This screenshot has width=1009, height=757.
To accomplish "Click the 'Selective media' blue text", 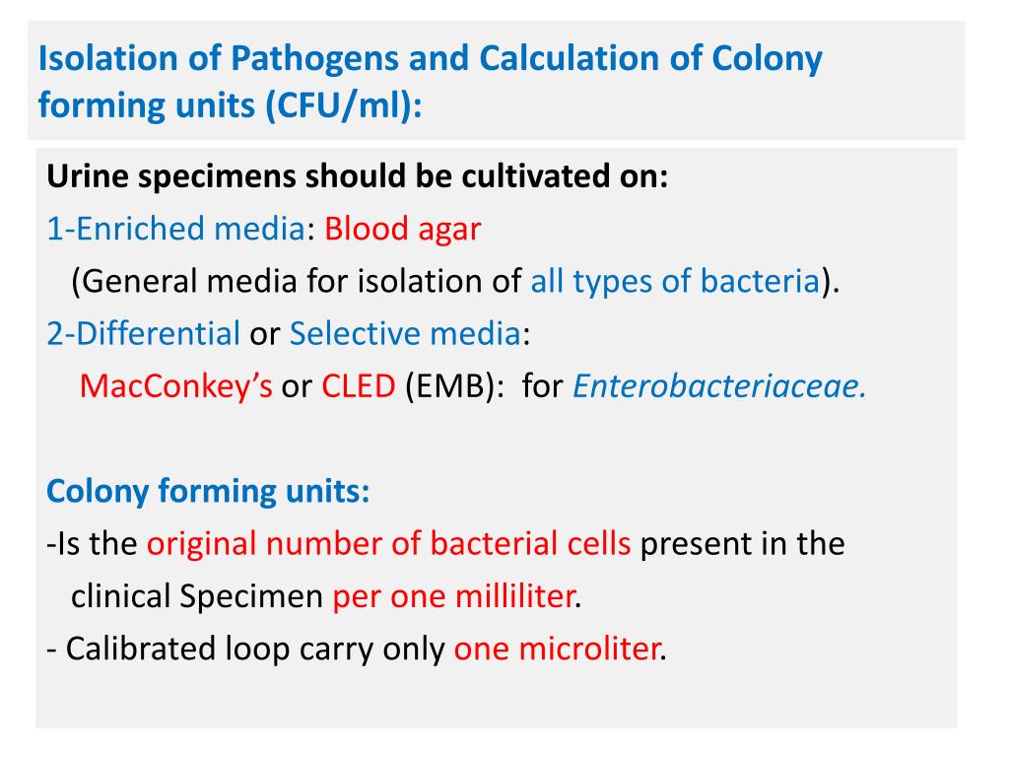I will pyautogui.click(x=404, y=334).
